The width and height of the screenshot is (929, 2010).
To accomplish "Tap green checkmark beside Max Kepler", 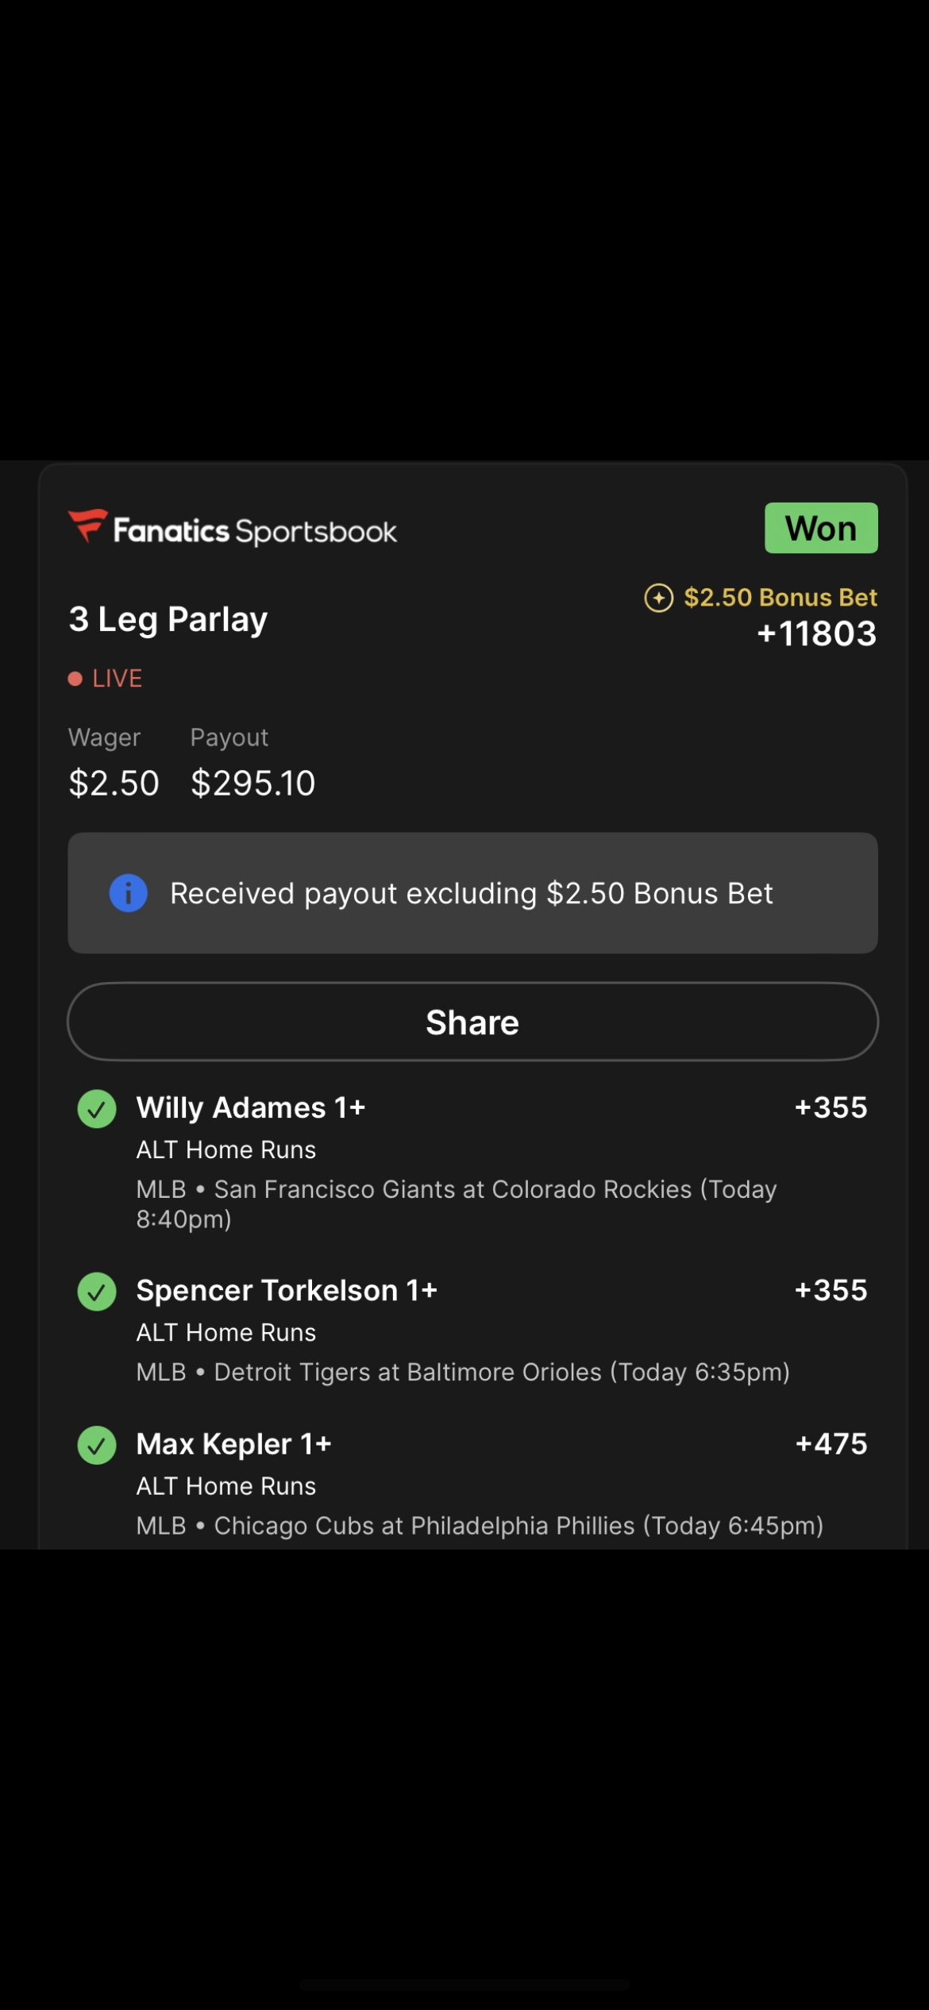I will 97,1445.
